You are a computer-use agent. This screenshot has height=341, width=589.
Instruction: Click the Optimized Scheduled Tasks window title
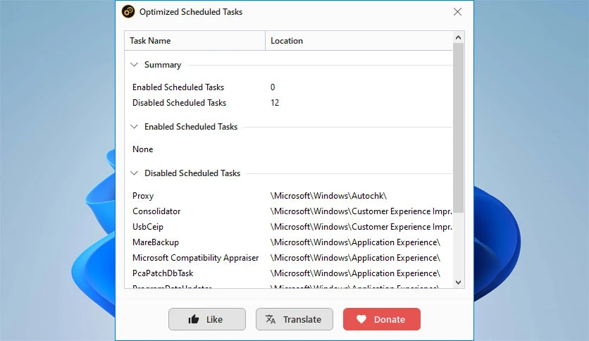pos(191,12)
